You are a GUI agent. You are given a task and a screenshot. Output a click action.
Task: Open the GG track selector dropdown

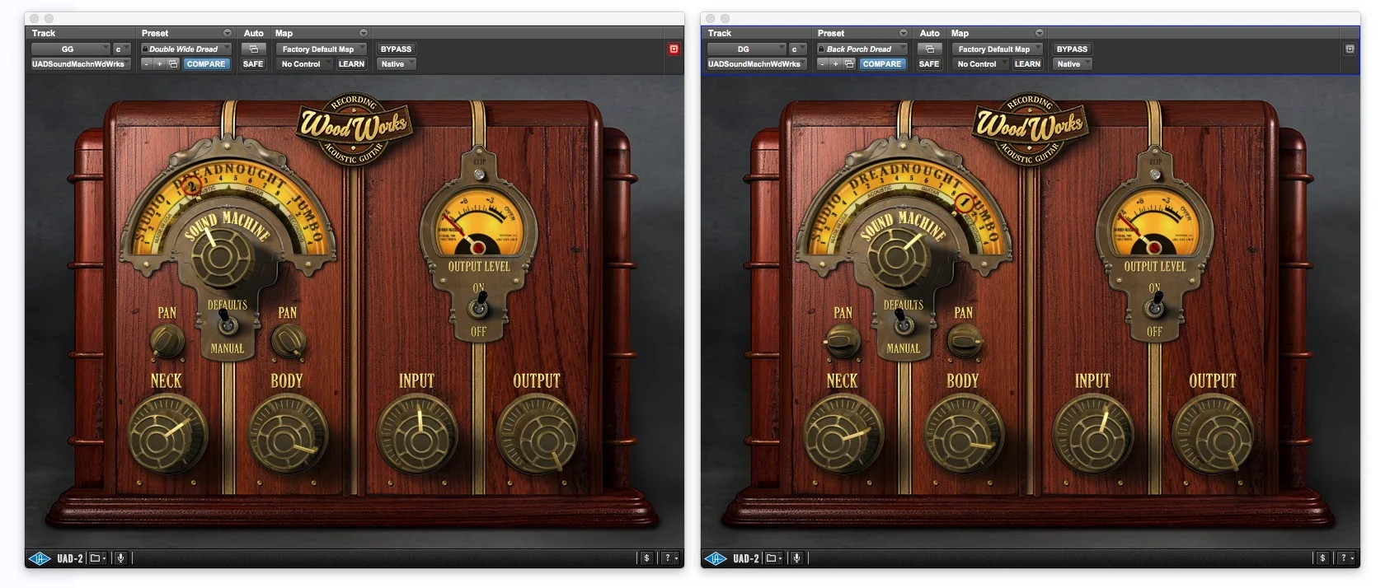[70, 49]
